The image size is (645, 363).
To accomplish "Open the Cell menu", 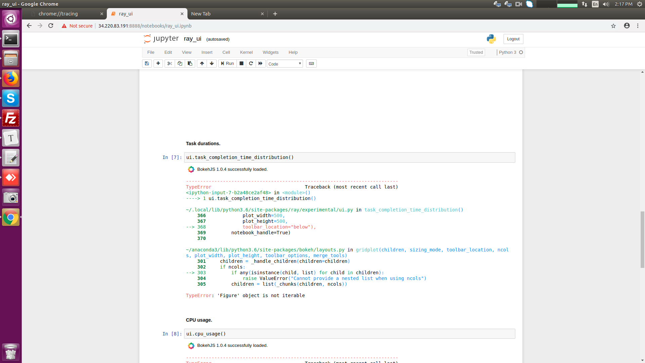I will [x=226, y=52].
